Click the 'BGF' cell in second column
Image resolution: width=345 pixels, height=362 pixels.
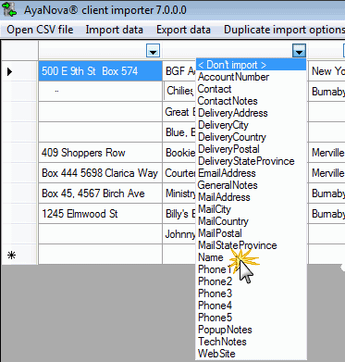[179, 71]
